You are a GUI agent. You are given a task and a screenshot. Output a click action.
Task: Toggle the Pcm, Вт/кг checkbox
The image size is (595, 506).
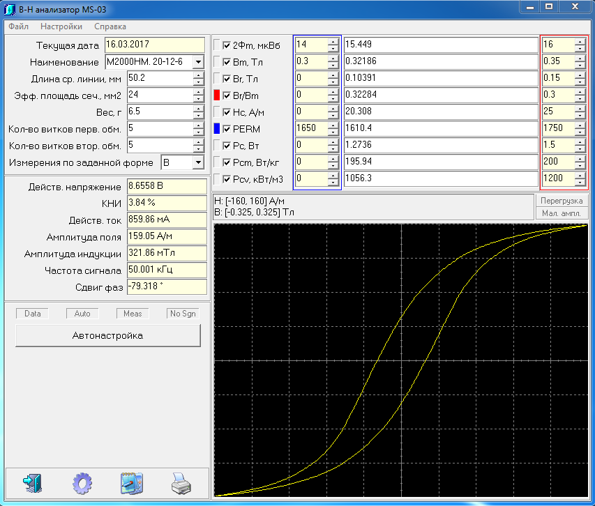click(x=227, y=162)
